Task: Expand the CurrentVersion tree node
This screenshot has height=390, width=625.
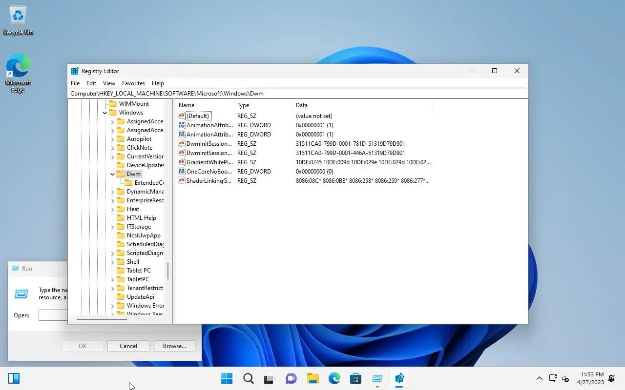Action: (112, 156)
